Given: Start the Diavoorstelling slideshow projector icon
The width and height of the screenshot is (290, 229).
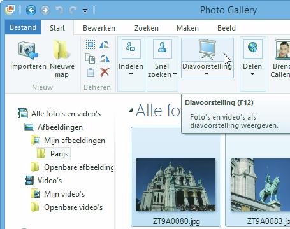Looking at the screenshot, I should click(207, 50).
